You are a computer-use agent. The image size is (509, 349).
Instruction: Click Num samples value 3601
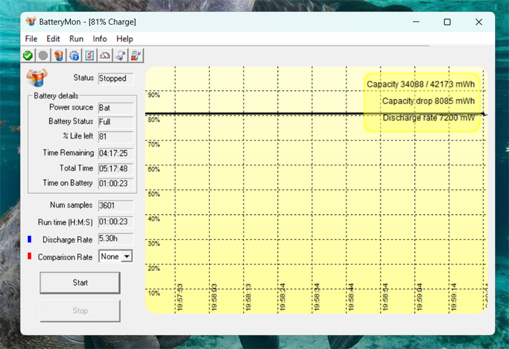click(x=116, y=205)
